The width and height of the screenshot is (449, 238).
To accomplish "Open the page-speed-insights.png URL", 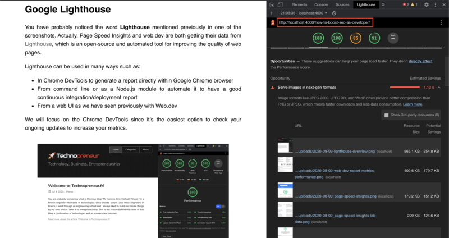I will (x=335, y=196).
